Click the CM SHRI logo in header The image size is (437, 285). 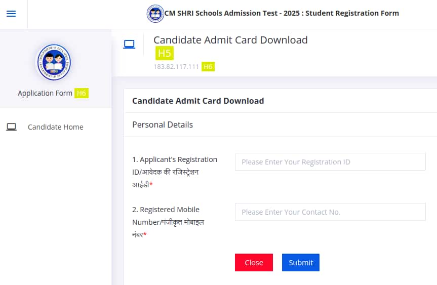(155, 14)
